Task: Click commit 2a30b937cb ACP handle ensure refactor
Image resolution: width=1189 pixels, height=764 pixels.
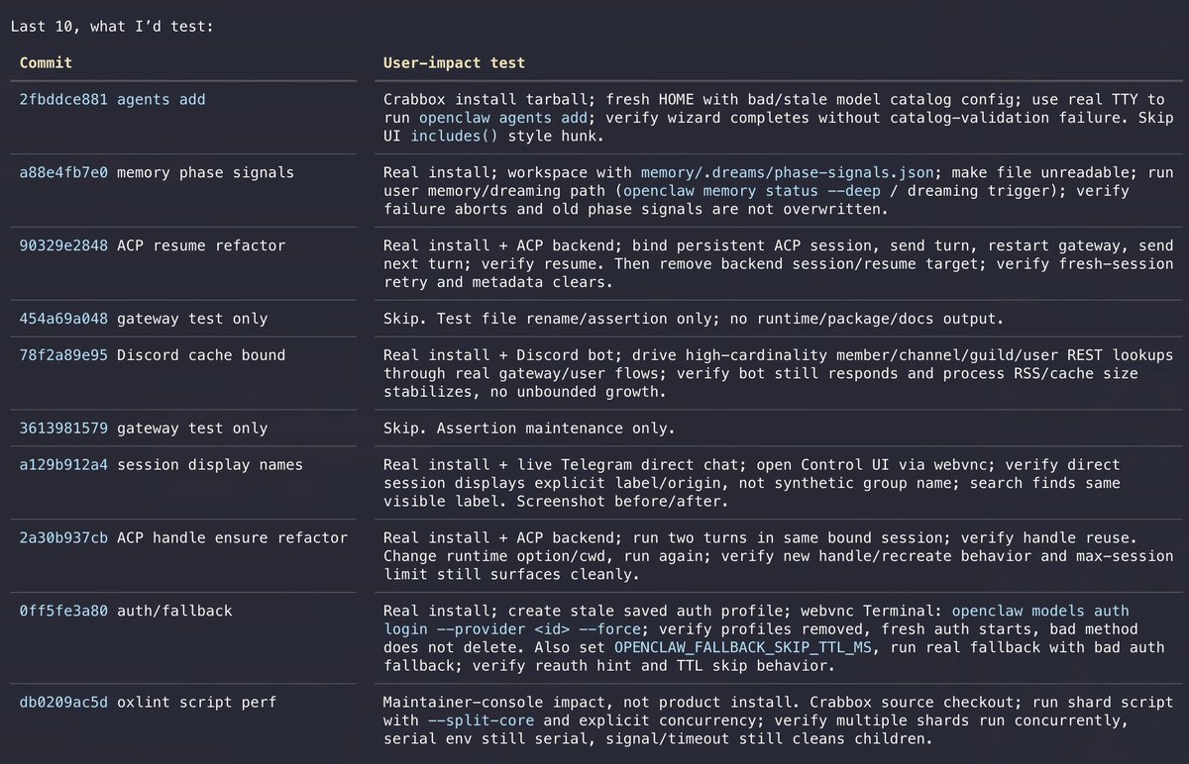Action: click(183, 538)
